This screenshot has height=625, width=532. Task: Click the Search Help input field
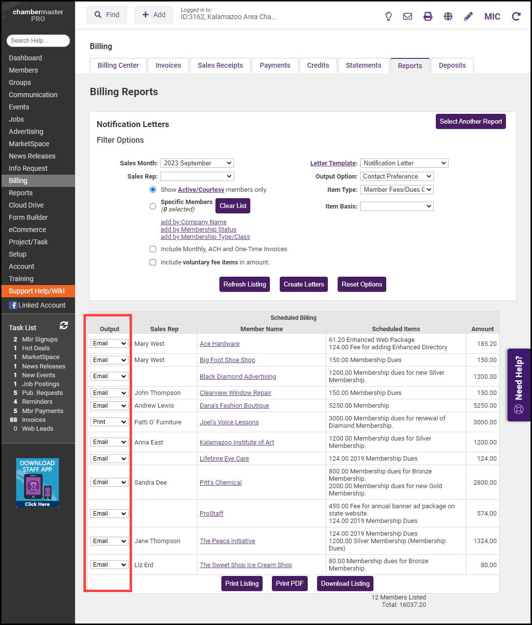tap(38, 41)
